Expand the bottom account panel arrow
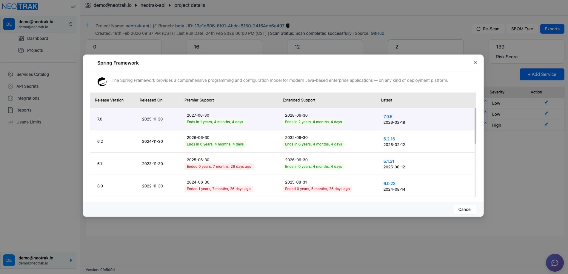The image size is (568, 274). [71, 260]
